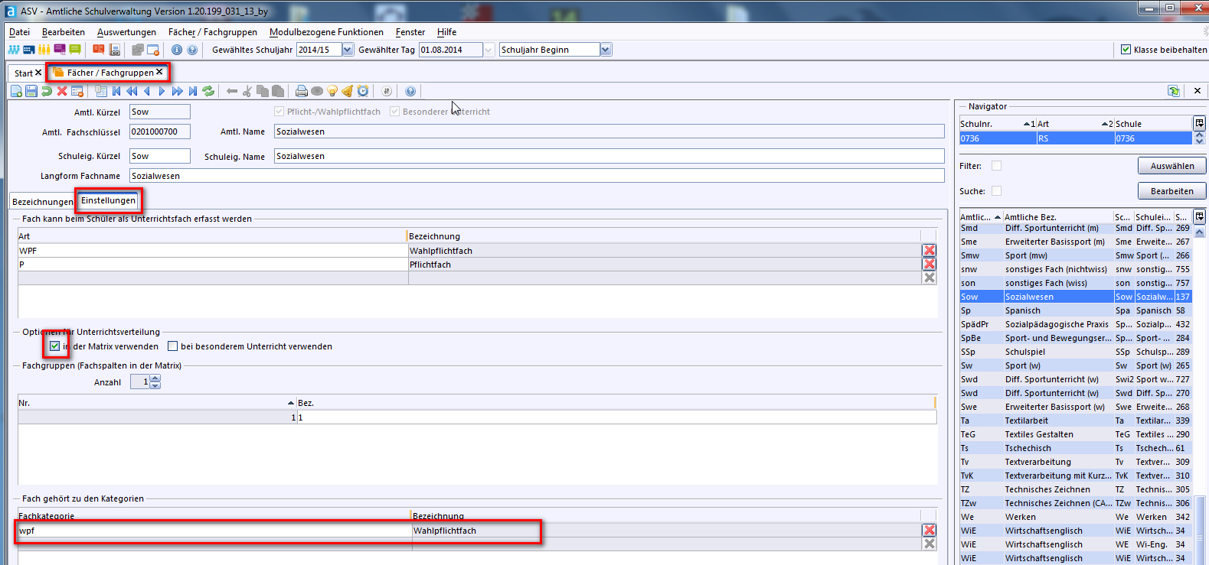Open the Fenster menu
The image size is (1209, 565).
click(x=410, y=32)
